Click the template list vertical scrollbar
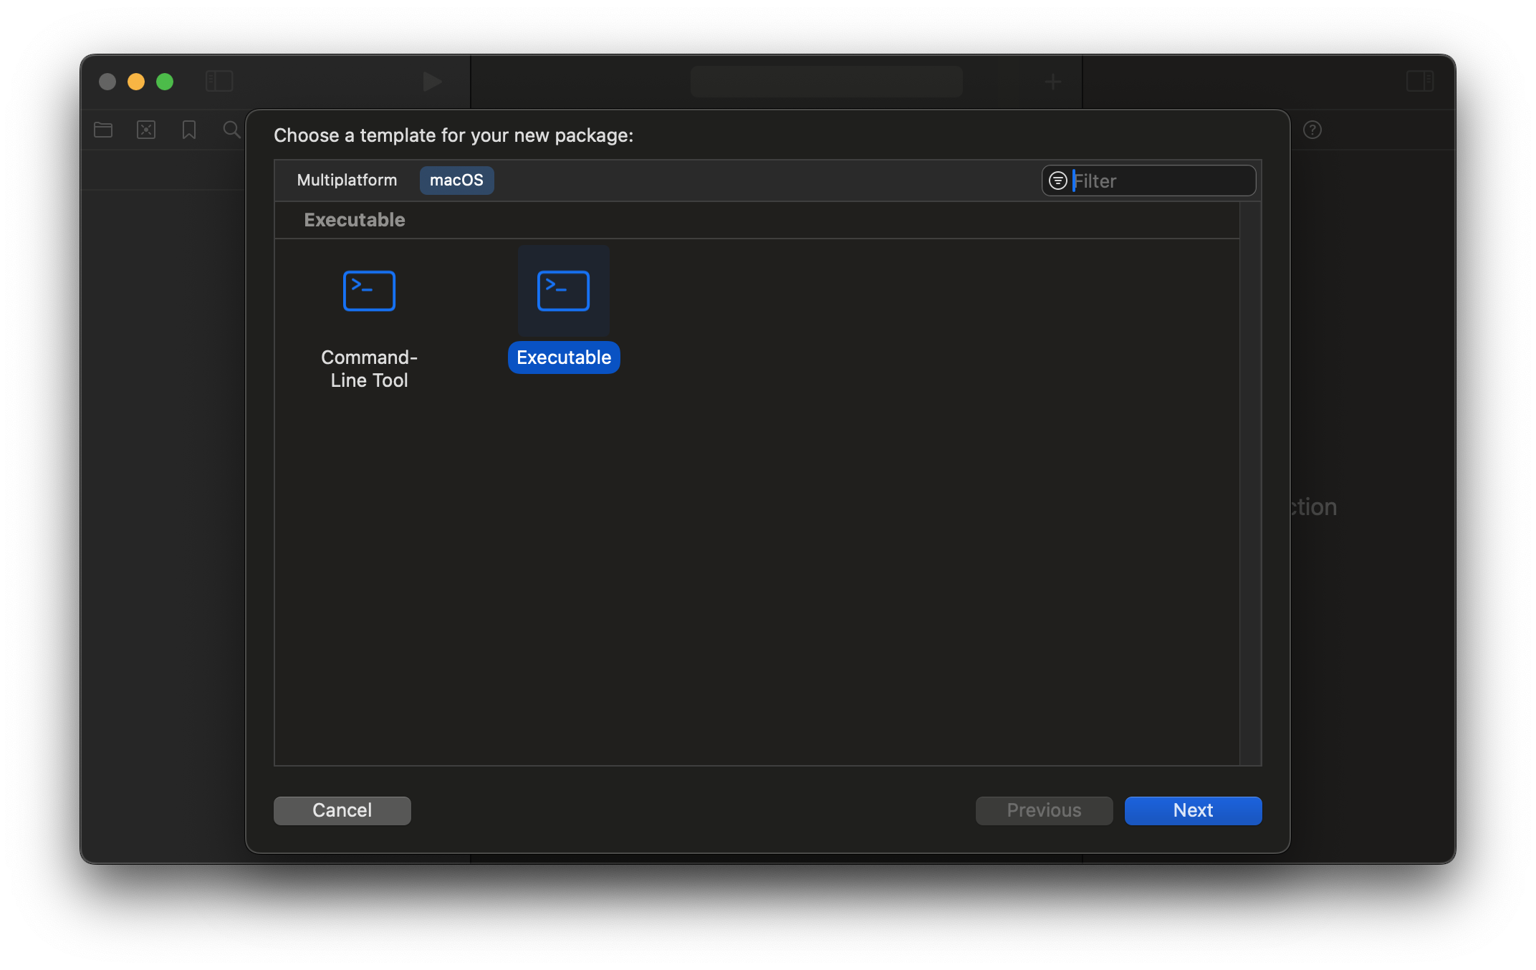 point(1250,484)
